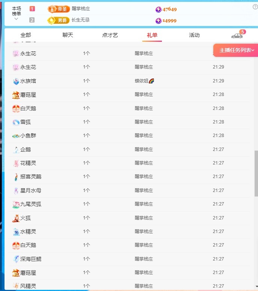Click the 深海巨鲲 gift name
Screen dimensions: 258x291
(x=31, y=259)
